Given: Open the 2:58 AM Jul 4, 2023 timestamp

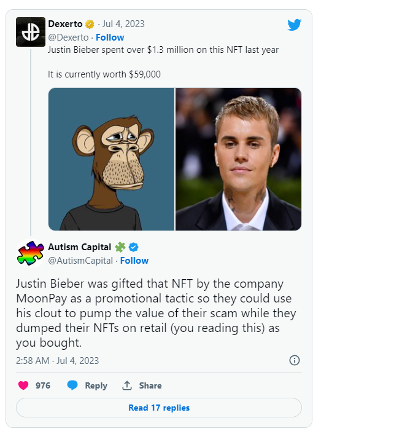Looking at the screenshot, I should (58, 361).
